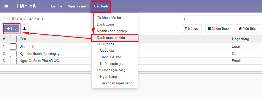The width and height of the screenshot is (262, 99).
Task: Select the Ngày Quốc tế Phụ nữ checkbox
Action: (13, 61)
